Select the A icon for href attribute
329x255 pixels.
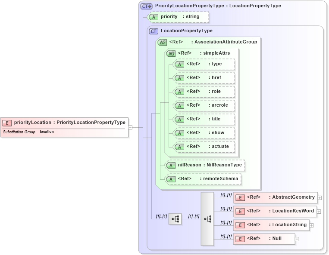pyautogui.click(x=179, y=78)
